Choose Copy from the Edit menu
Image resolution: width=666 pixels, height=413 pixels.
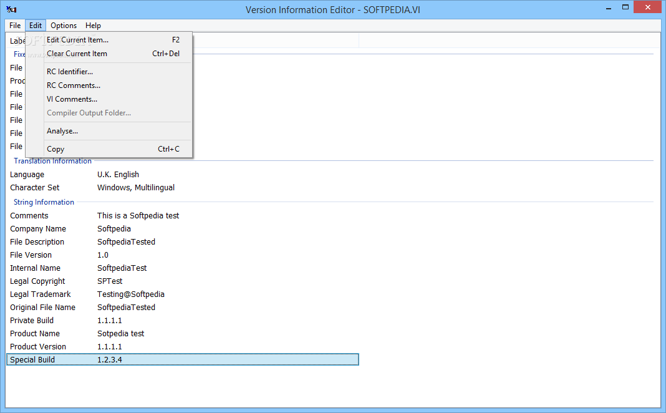(109, 149)
